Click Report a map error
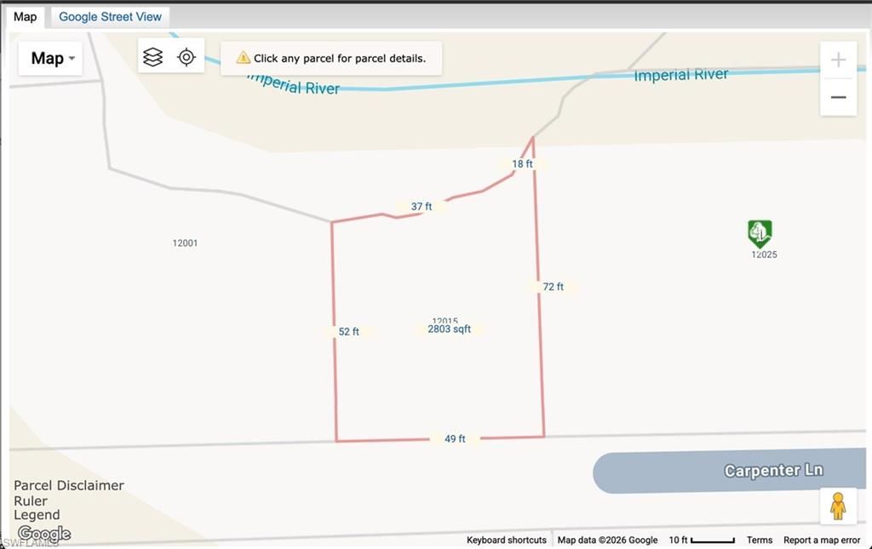Screen dimensions: 872x549 point(822,540)
